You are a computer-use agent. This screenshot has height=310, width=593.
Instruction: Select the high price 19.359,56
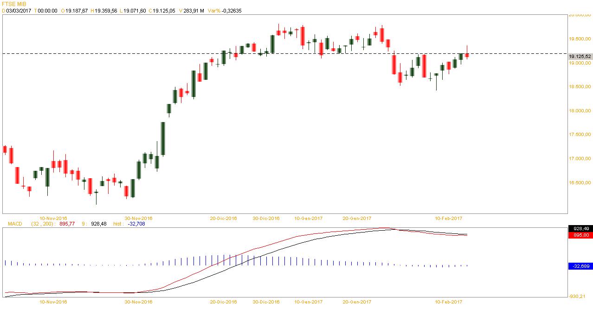click(107, 10)
